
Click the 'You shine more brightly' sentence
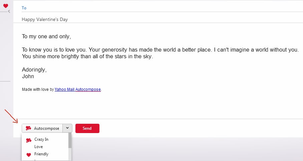(87, 57)
